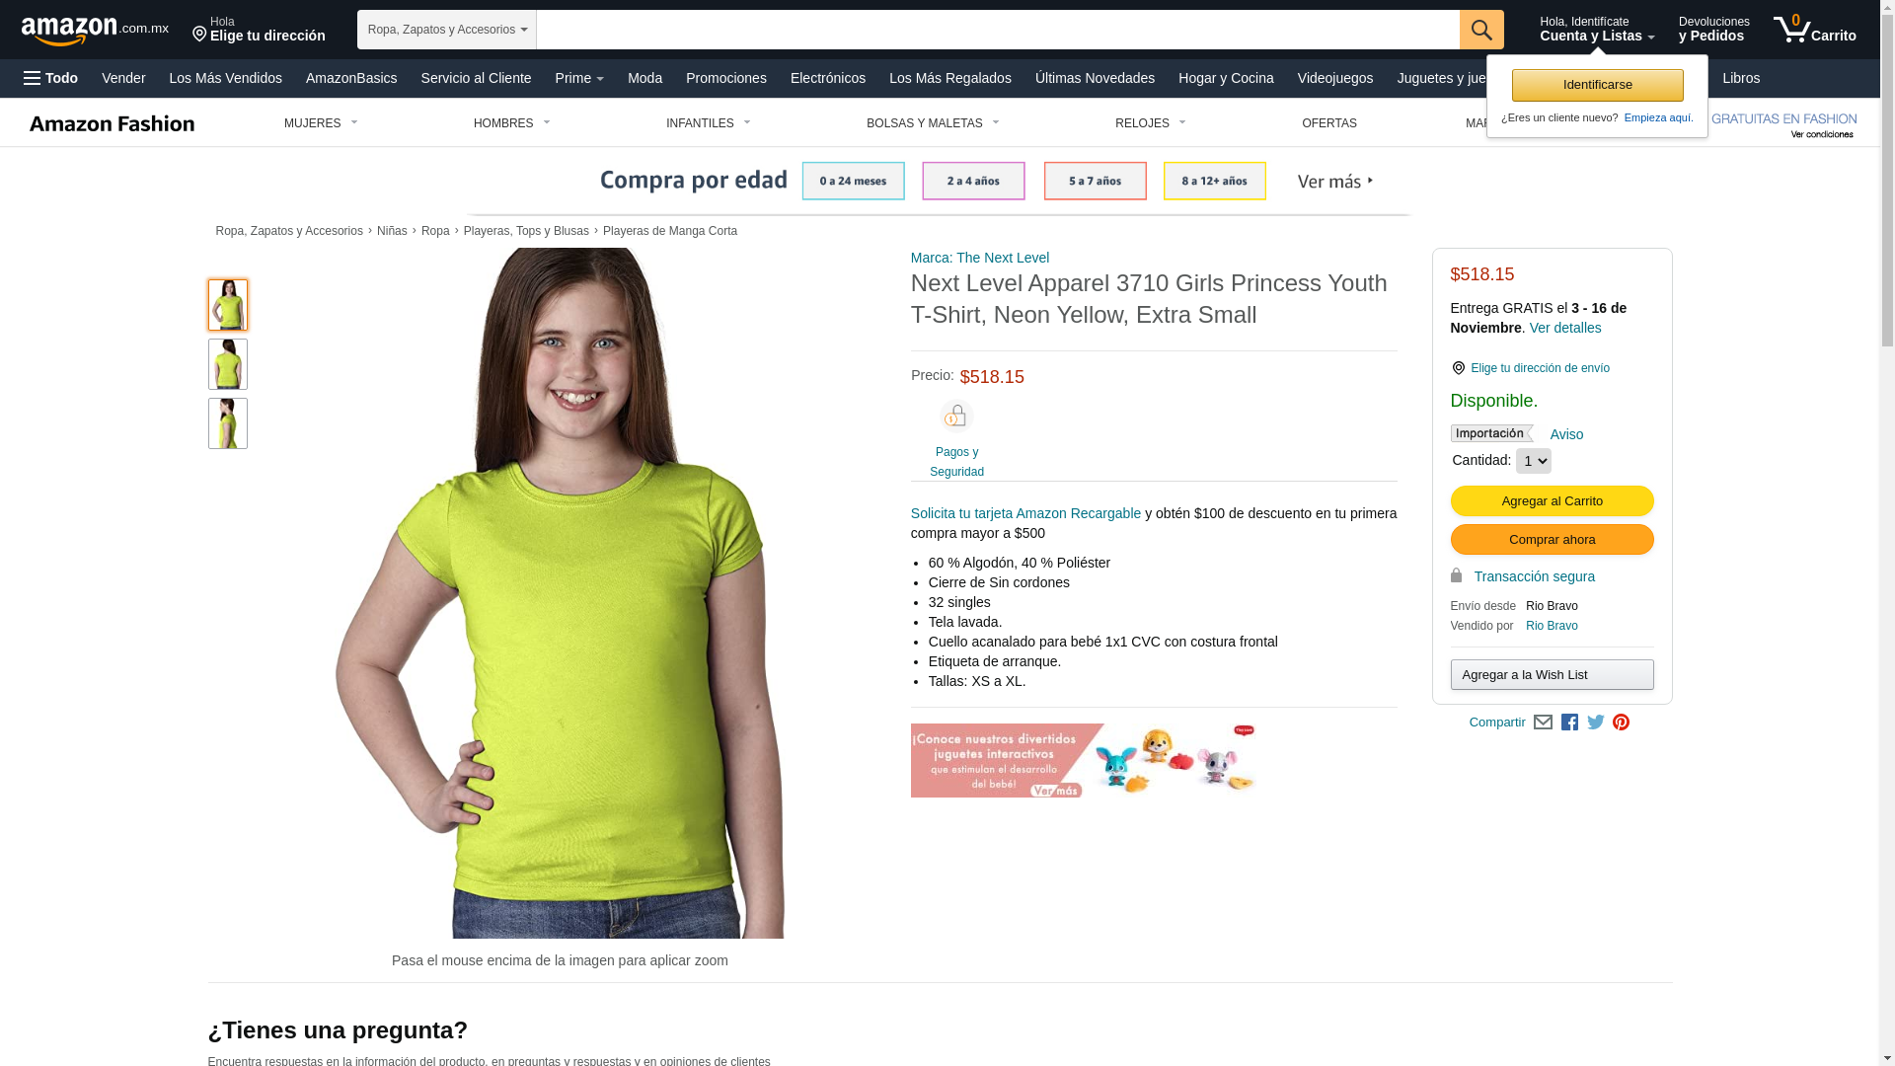Share product on Facebook icon
1895x1066 pixels.
1569,723
